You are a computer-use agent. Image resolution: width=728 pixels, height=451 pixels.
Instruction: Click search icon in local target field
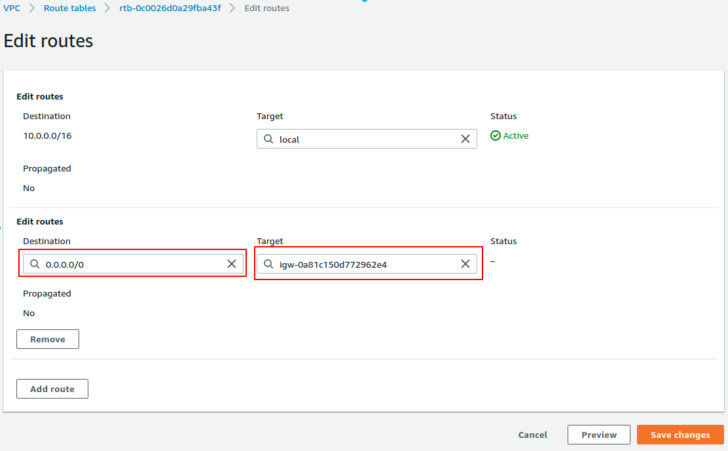point(268,139)
